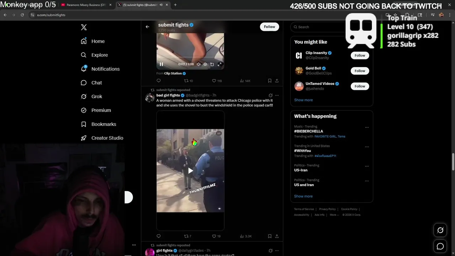
Task: Click the x.com/submitfights address bar
Action: click(51, 15)
